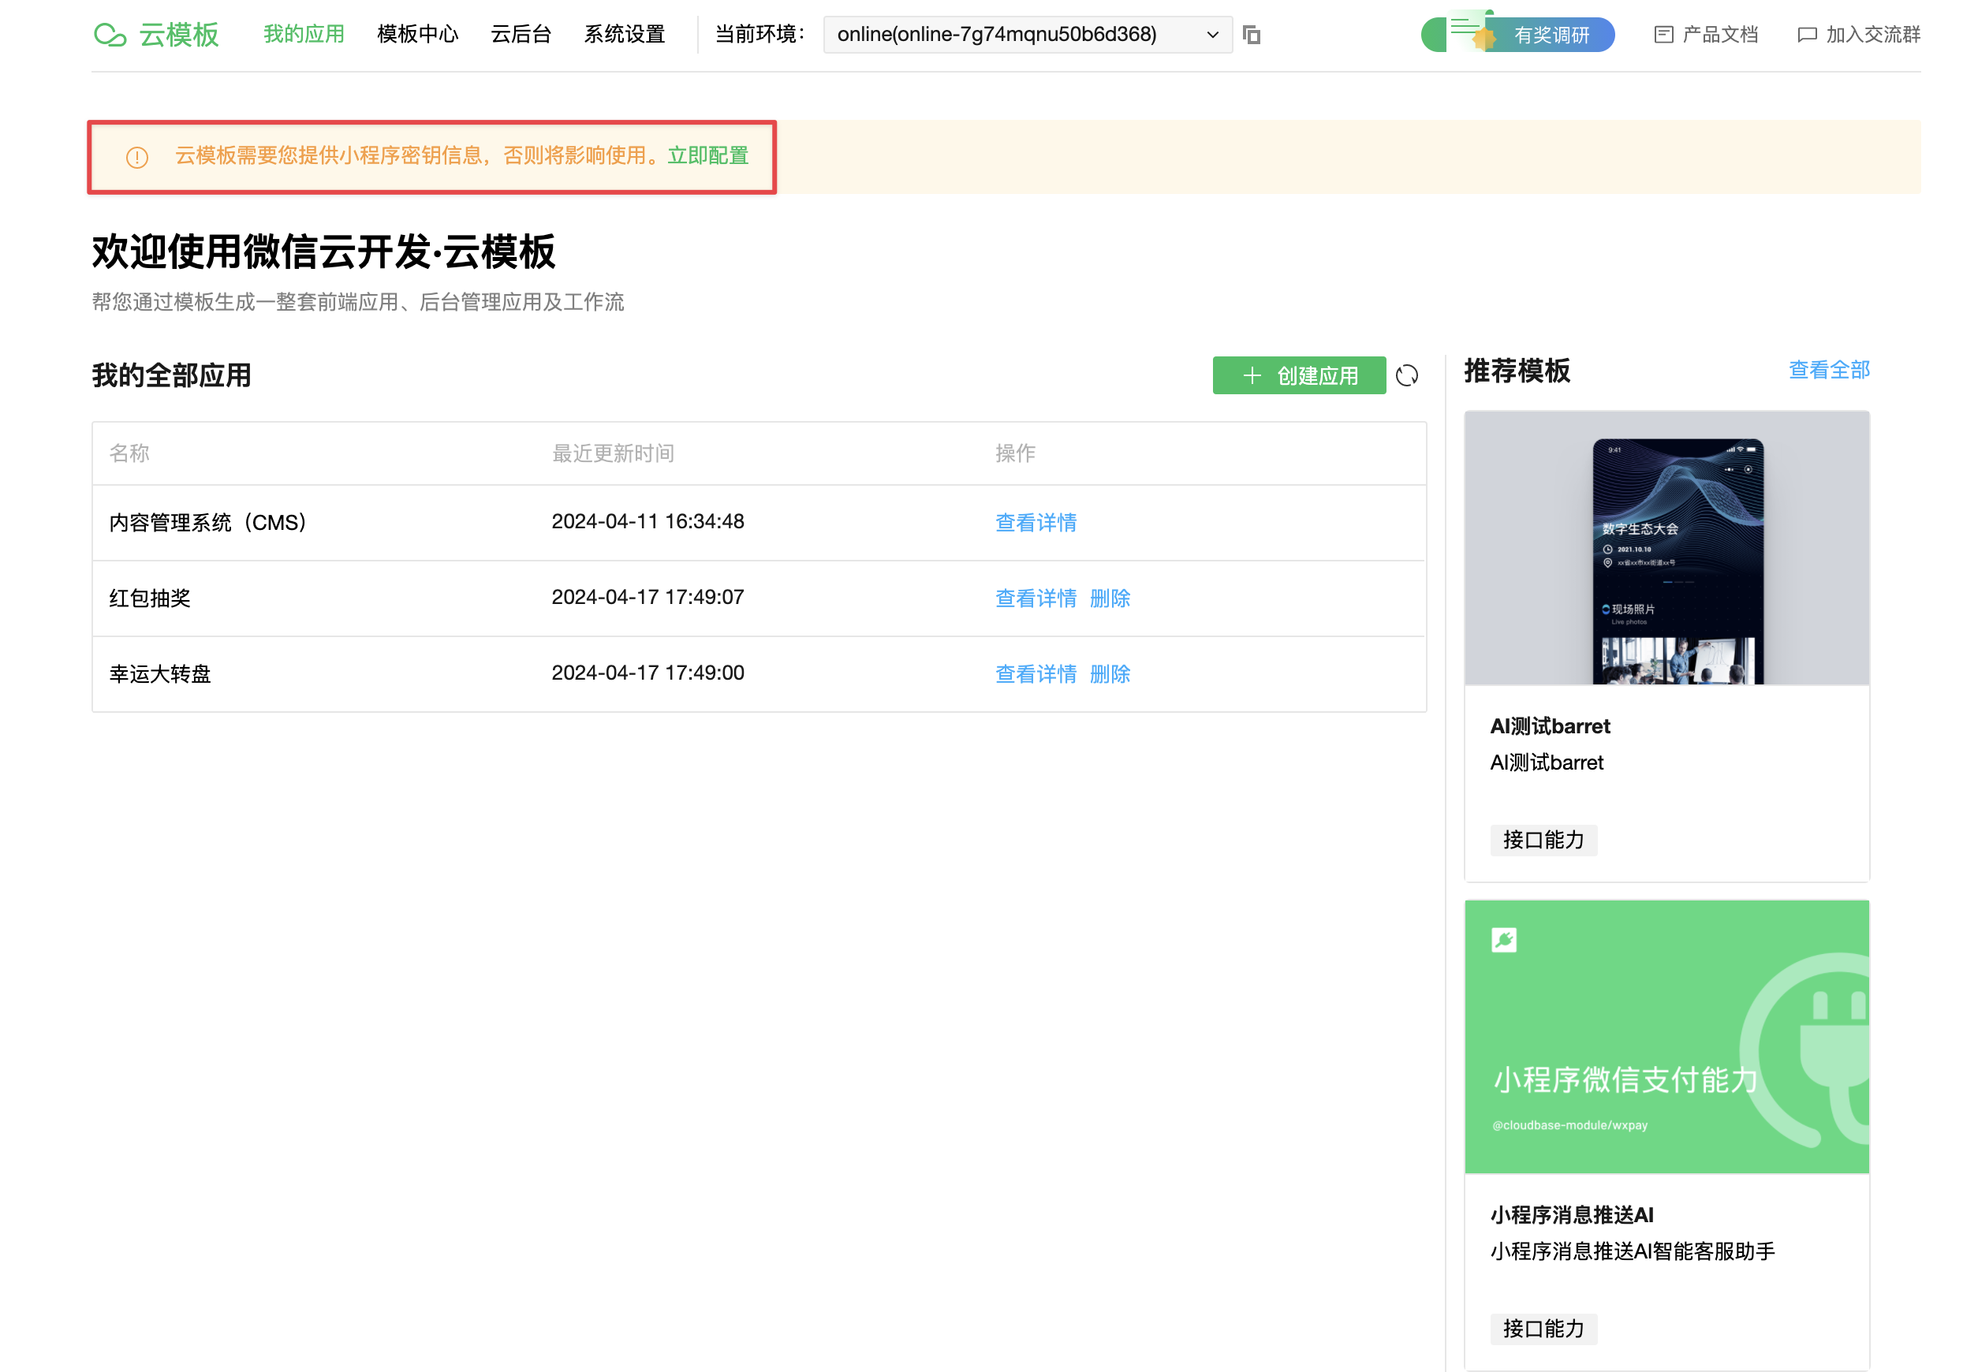Click the refresh icon beside 创建应用
The height and width of the screenshot is (1372, 1978).
tap(1406, 375)
